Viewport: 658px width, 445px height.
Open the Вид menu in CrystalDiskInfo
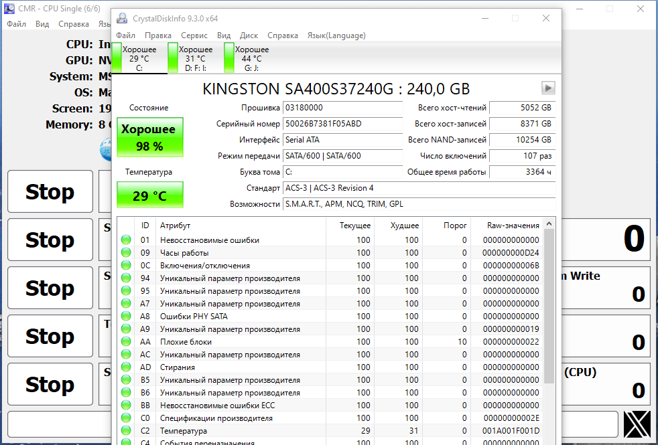coord(224,35)
